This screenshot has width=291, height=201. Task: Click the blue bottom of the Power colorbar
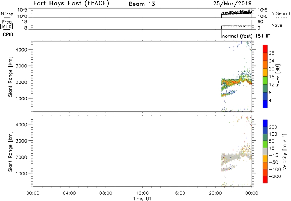tap(265, 104)
